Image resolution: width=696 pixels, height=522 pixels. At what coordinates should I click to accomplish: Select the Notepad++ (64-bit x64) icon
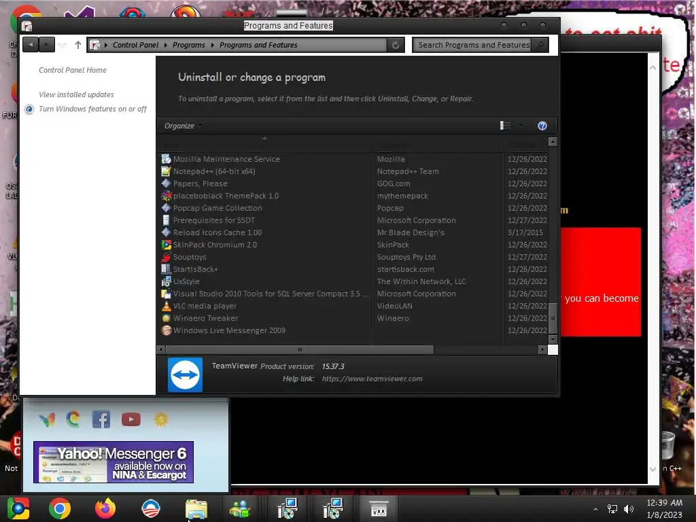pos(166,171)
